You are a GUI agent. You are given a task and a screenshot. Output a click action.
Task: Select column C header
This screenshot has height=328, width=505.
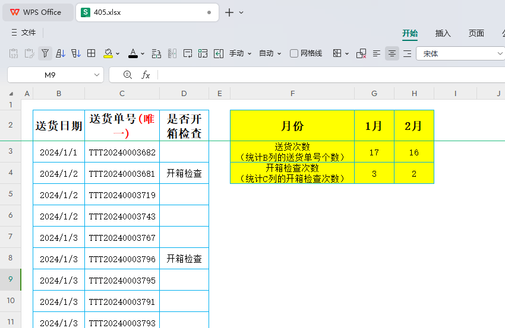click(122, 94)
